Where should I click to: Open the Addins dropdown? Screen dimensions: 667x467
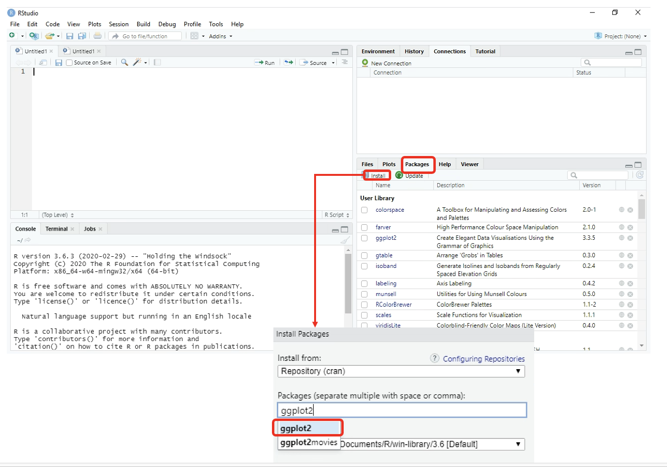tap(221, 36)
